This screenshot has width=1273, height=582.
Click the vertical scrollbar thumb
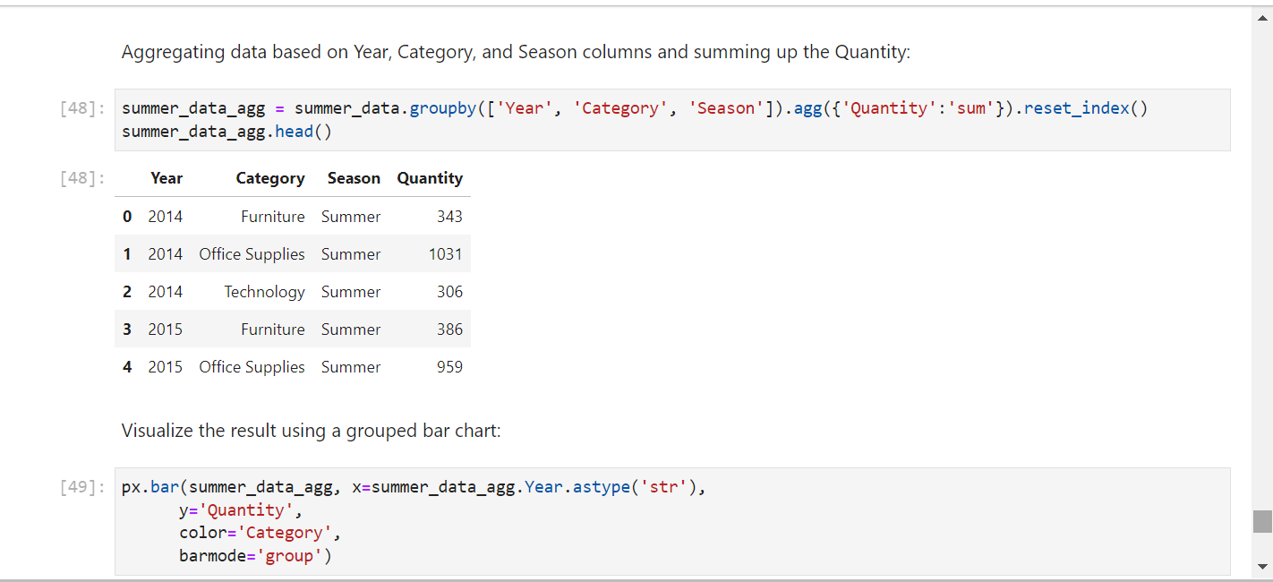click(1262, 521)
